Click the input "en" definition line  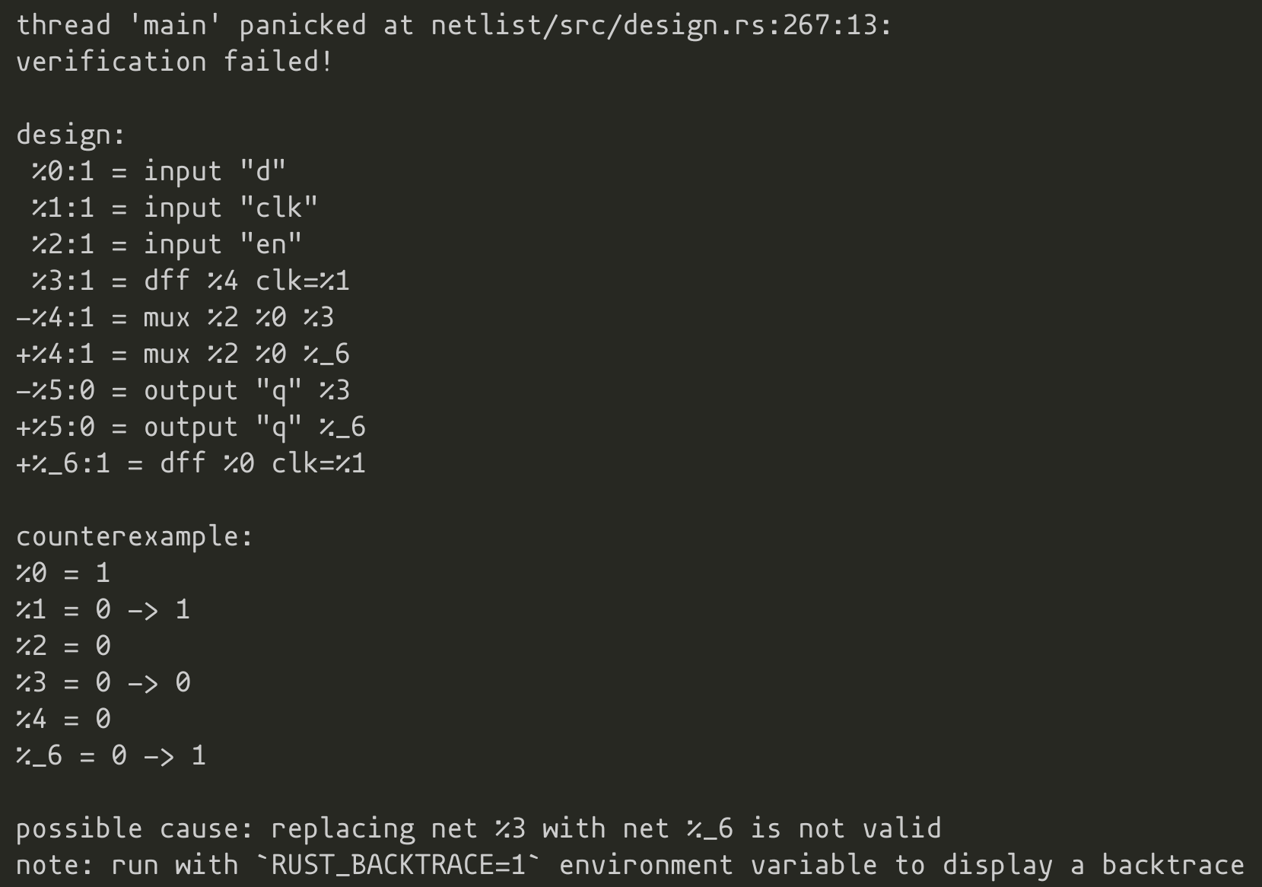pyautogui.click(x=167, y=244)
